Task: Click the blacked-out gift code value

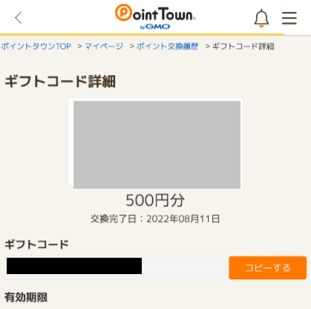Action: pyautogui.click(x=74, y=266)
